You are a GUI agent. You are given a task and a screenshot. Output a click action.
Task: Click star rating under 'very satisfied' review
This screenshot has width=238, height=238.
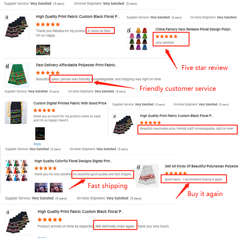click(166, 36)
